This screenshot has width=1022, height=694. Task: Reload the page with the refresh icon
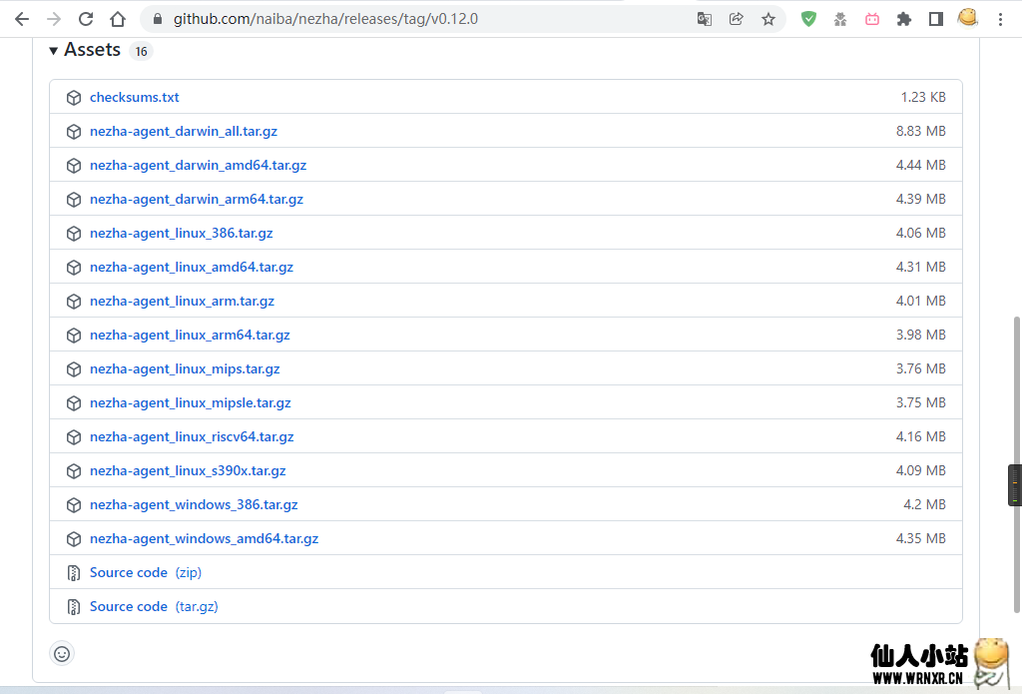[86, 19]
